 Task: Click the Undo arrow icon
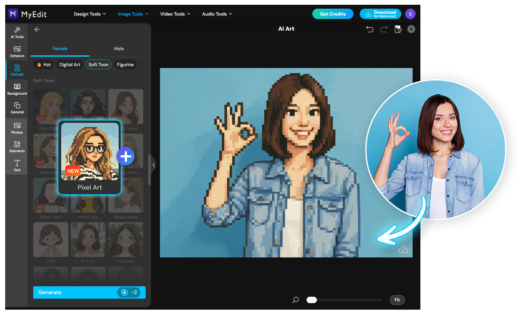point(369,29)
